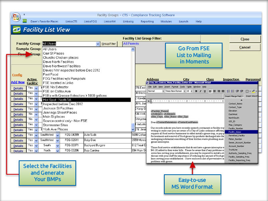268x201 pixels.
Task: Open the CTS Help menu
Action: click(x=199, y=22)
